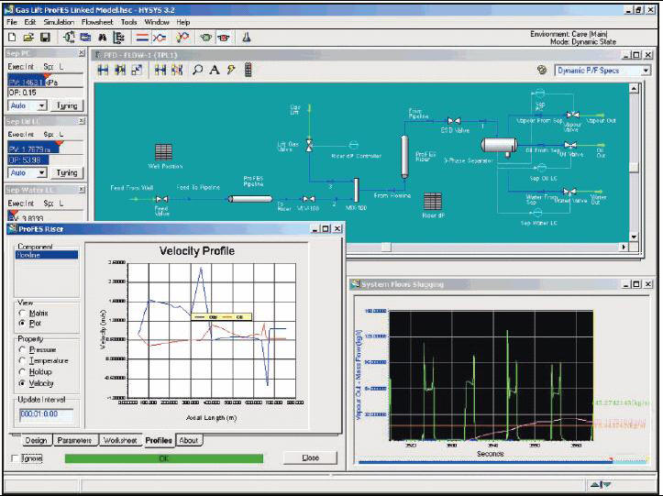Click the green OK status bar
Image resolution: width=663 pixels, height=496 pixels.
tap(163, 458)
